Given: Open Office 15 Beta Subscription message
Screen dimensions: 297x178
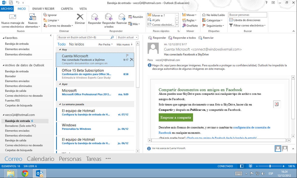Looking at the screenshot, I should 95,74.
